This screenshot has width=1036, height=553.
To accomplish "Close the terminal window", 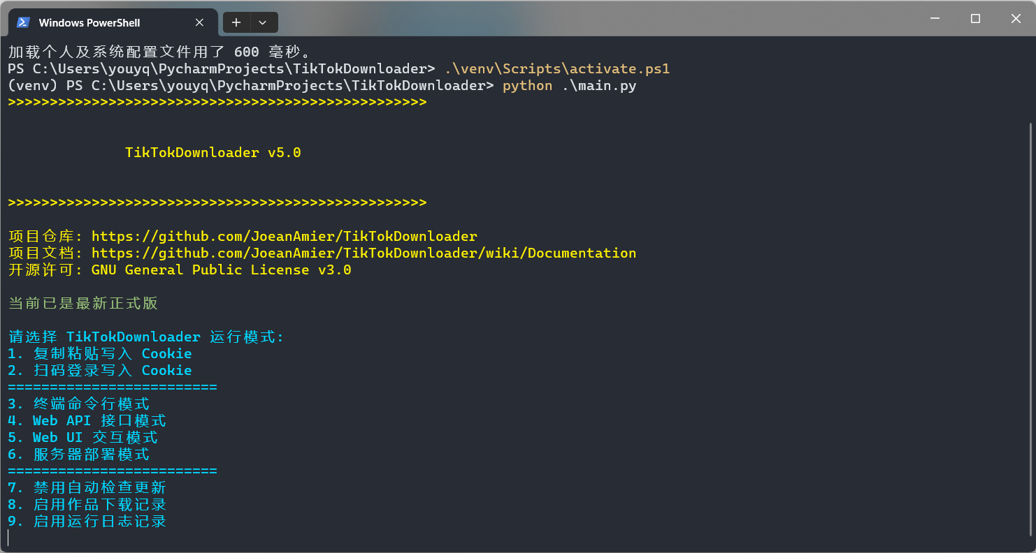I will (x=1016, y=19).
